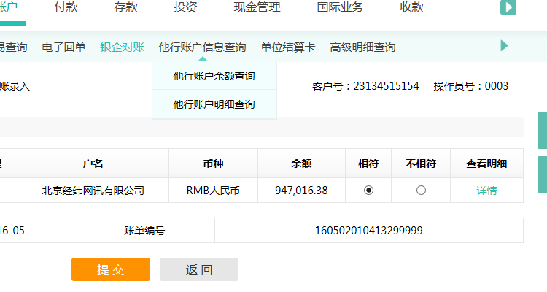Click the green arrow icon beside 收款

pos(508,7)
